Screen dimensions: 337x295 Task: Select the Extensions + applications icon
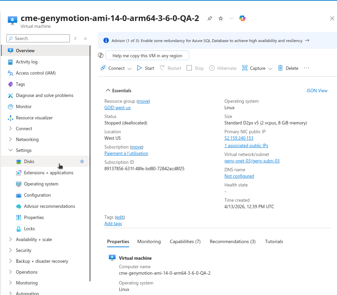click(19, 173)
